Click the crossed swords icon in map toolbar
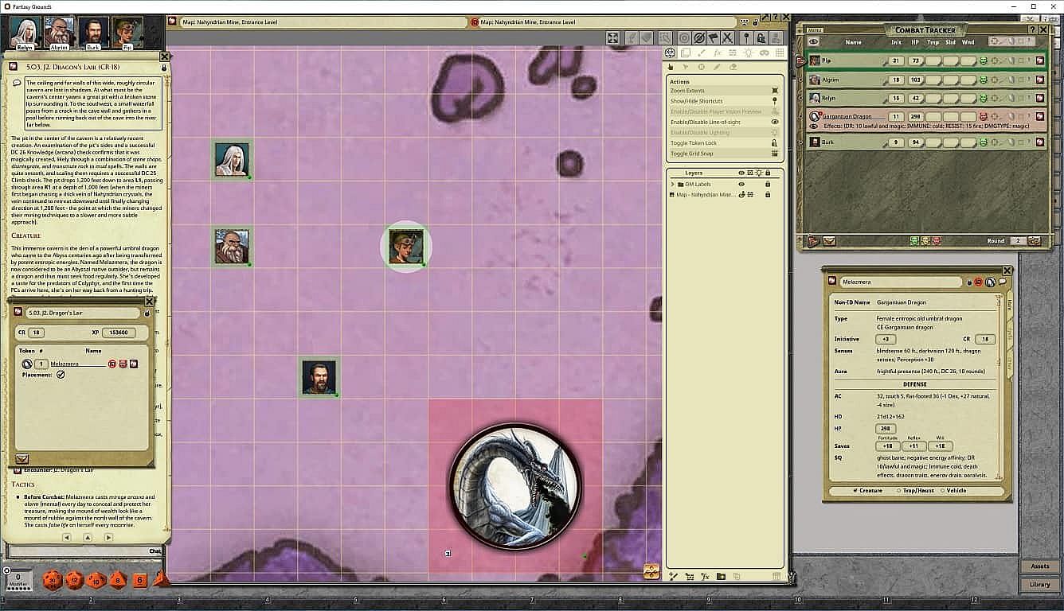Screen dimensions: 1064x611 click(x=727, y=38)
